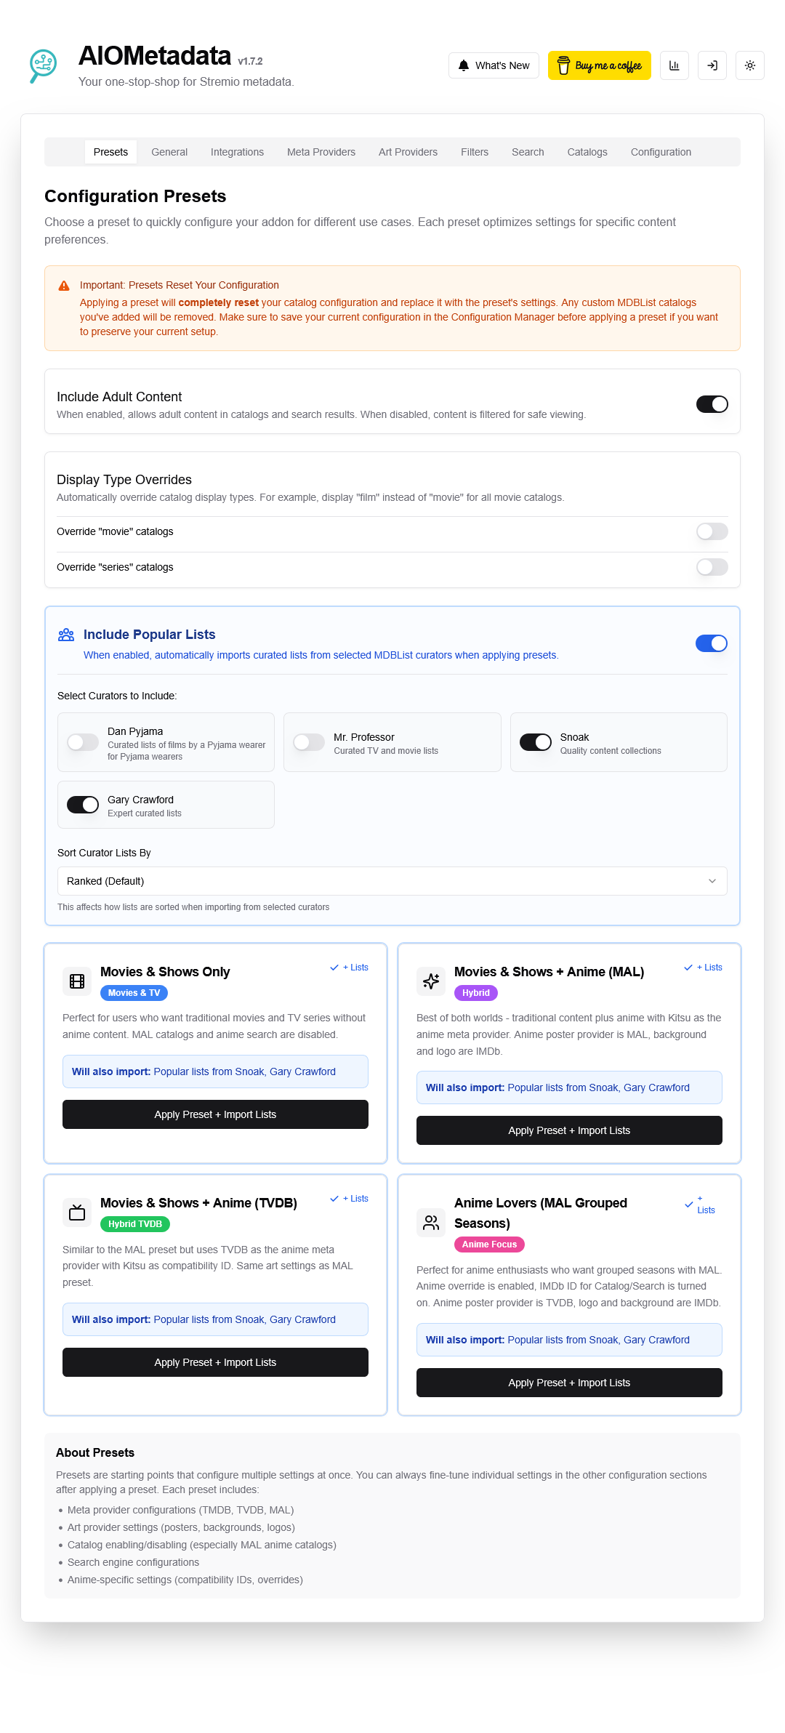The width and height of the screenshot is (785, 1733).
Task: Apply the Movies & Shows Only preset
Action: [x=215, y=1114]
